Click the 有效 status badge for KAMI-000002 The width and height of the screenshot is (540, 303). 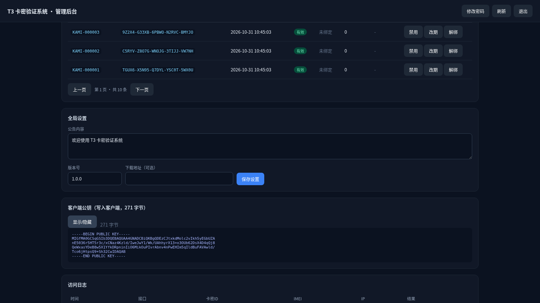point(300,51)
